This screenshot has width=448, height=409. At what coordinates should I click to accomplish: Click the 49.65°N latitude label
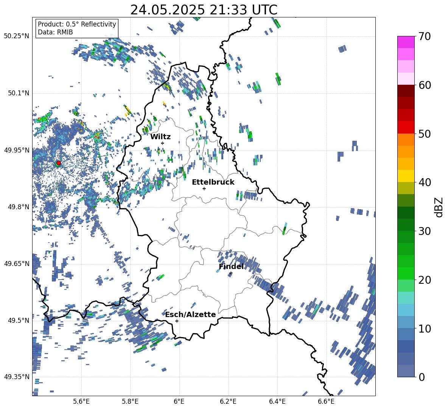click(17, 263)
